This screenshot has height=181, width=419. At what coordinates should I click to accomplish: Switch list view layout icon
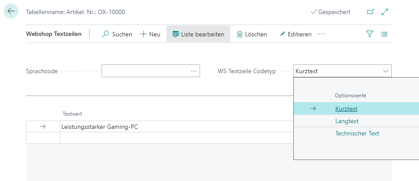tap(384, 34)
